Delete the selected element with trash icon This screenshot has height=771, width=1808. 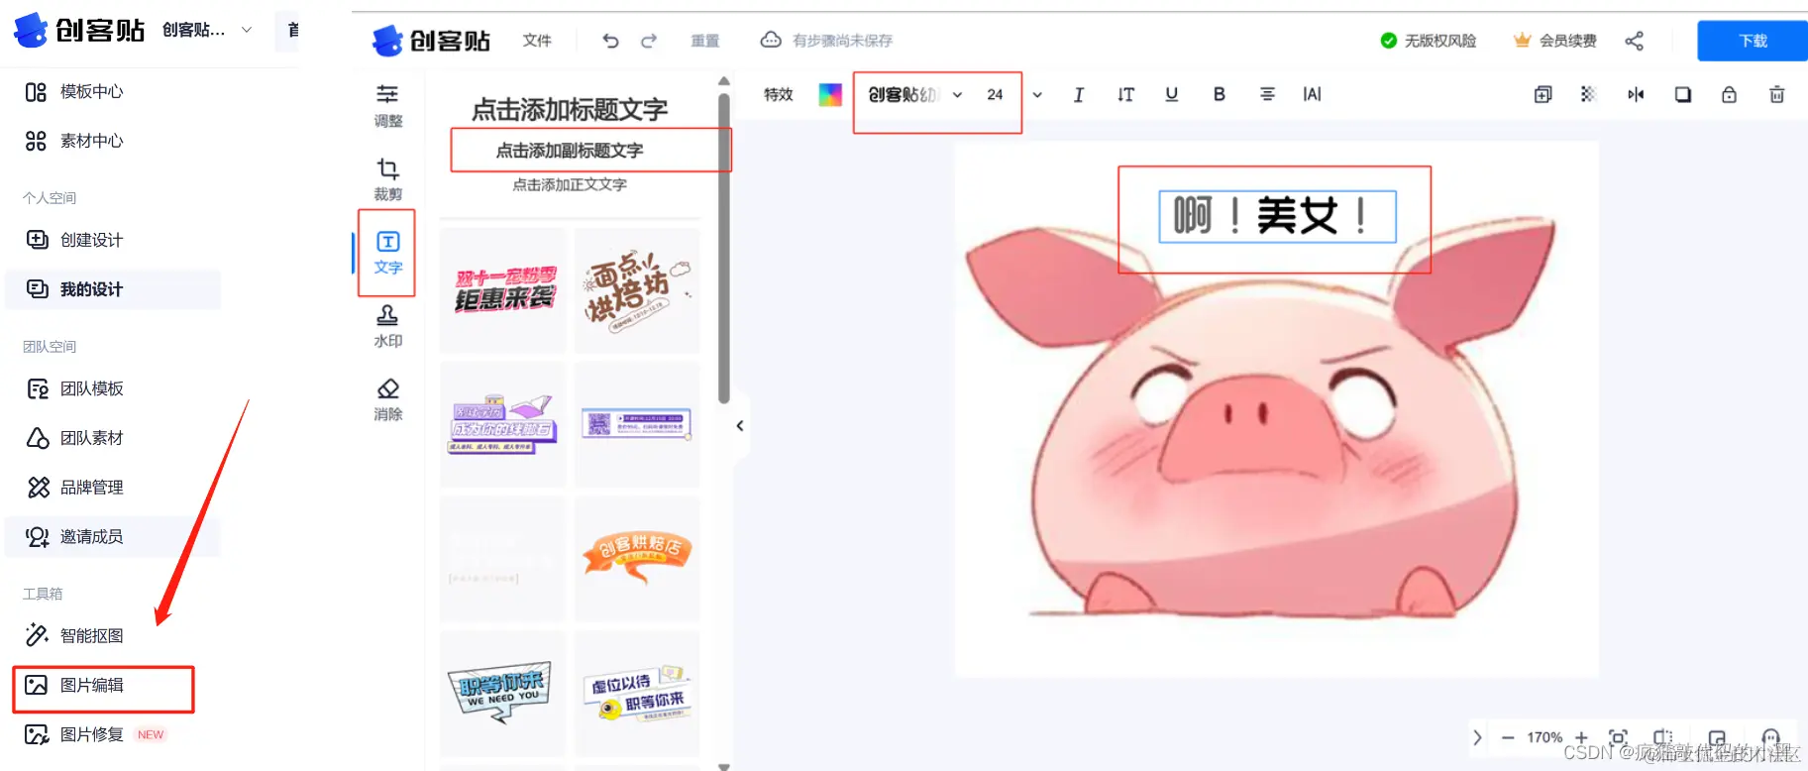[x=1776, y=94]
